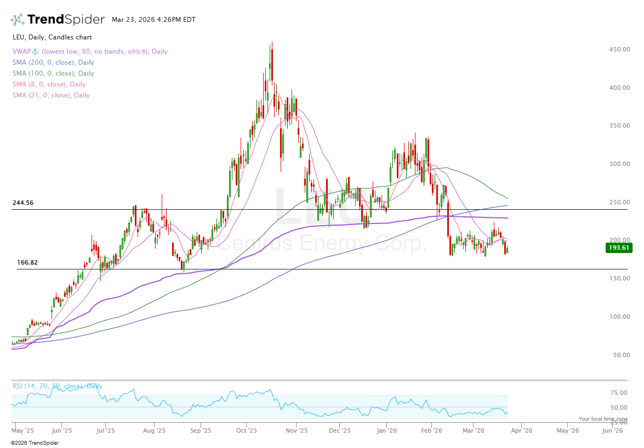Viewport: 644px width, 448px height.
Task: Click the 50.00 price axis label
Action: point(622,355)
